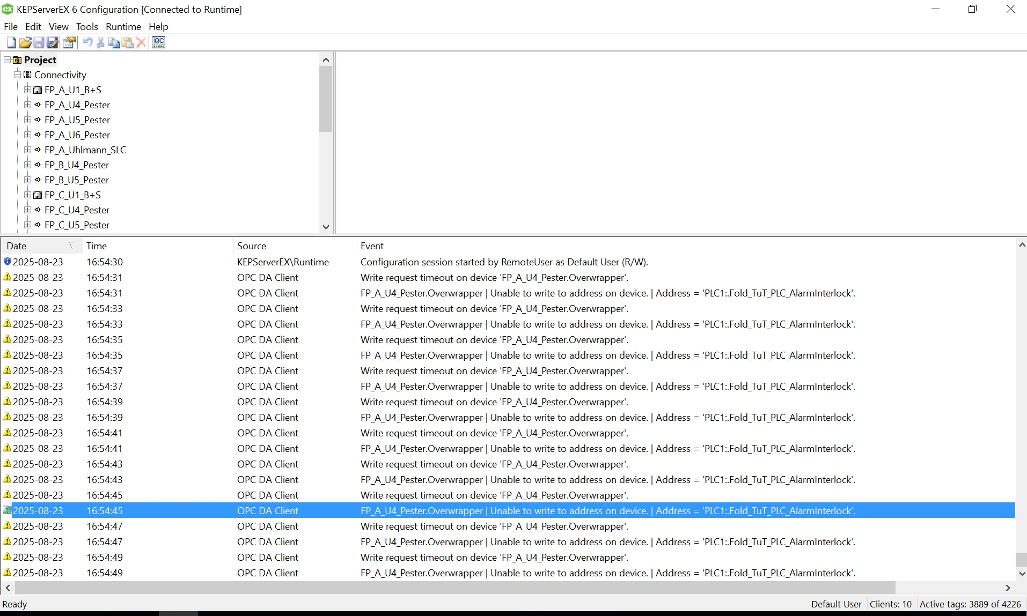
Task: Click 'Active tags: 3889 of 4226' status
Action: 970,604
